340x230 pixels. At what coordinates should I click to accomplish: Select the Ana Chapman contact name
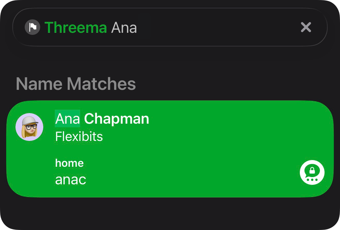[x=102, y=119]
